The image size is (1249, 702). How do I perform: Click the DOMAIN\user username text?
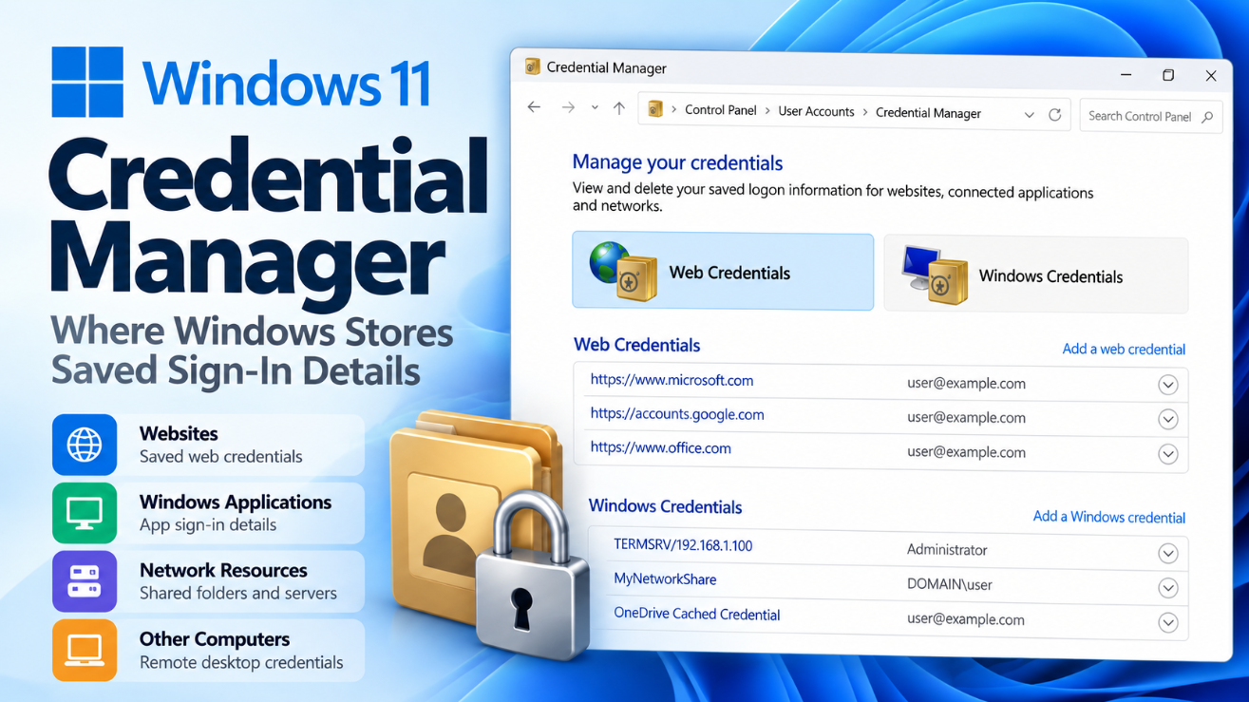(949, 585)
